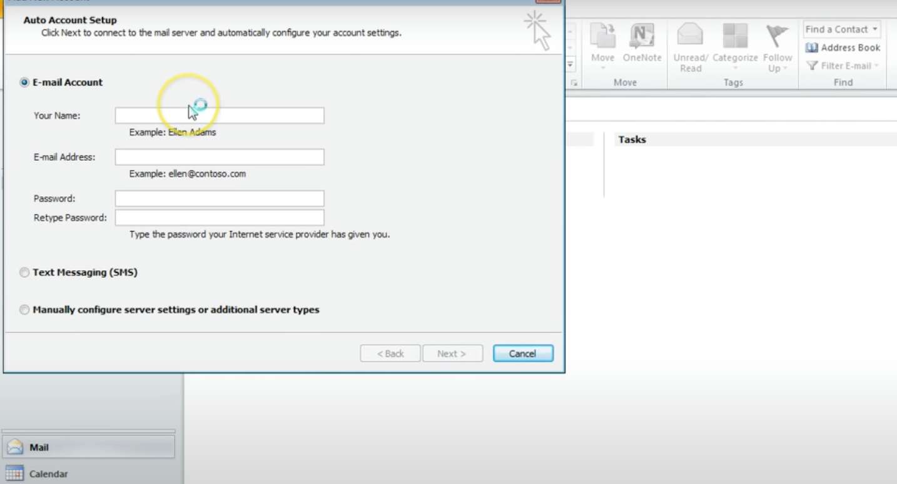This screenshot has width=897, height=484.
Task: Click the Tasks panel header
Action: pos(632,139)
